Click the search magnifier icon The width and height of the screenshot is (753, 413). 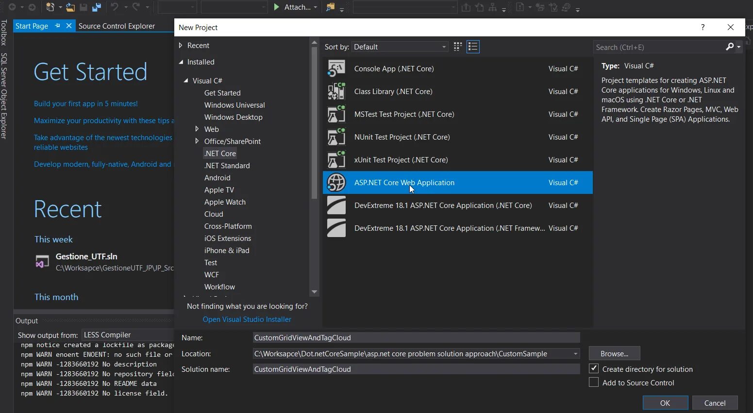pyautogui.click(x=730, y=47)
